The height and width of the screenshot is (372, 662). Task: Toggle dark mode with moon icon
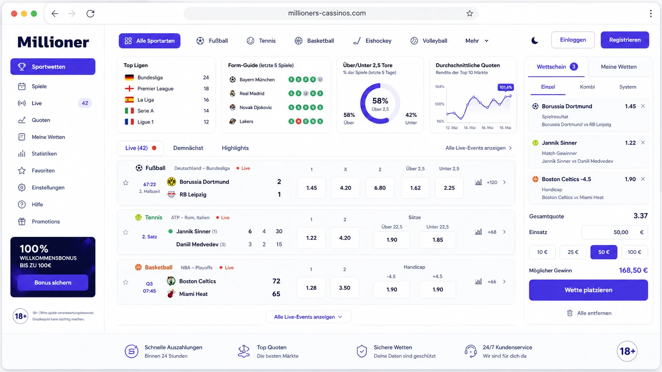(x=535, y=40)
